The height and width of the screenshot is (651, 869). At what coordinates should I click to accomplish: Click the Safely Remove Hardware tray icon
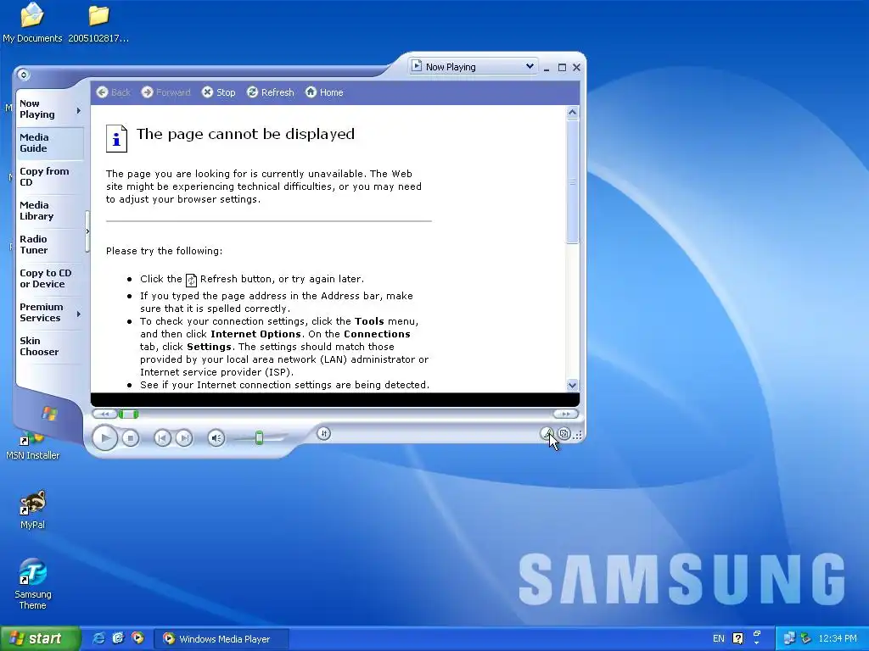(806, 639)
